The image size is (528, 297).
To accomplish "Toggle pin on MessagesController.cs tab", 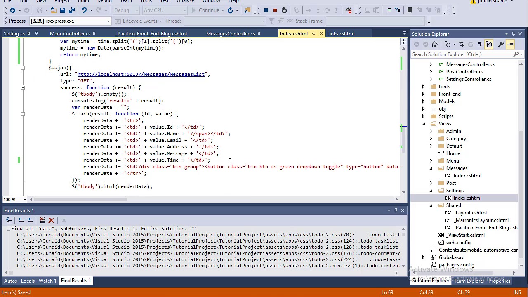I will [x=259, y=34].
